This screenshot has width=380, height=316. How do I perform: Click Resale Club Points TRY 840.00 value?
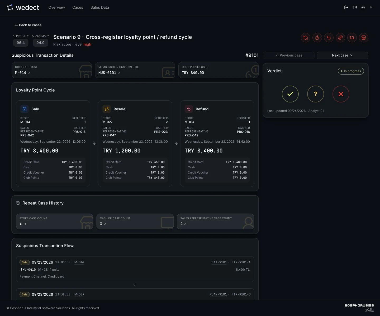(x=156, y=178)
